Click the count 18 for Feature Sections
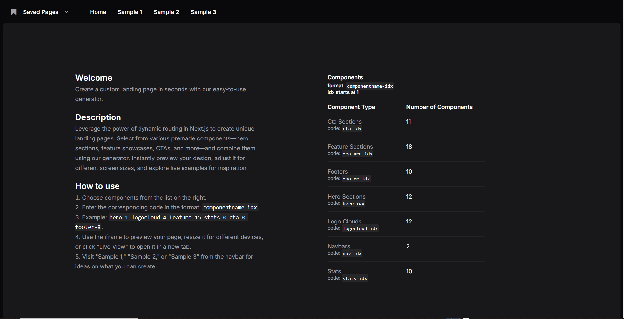Image resolution: width=624 pixels, height=319 pixels. click(x=409, y=147)
